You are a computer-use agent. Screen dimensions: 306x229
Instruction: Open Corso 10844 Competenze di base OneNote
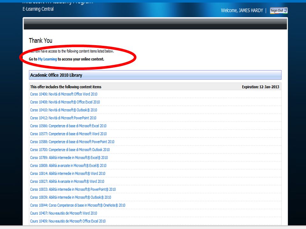point(78,205)
